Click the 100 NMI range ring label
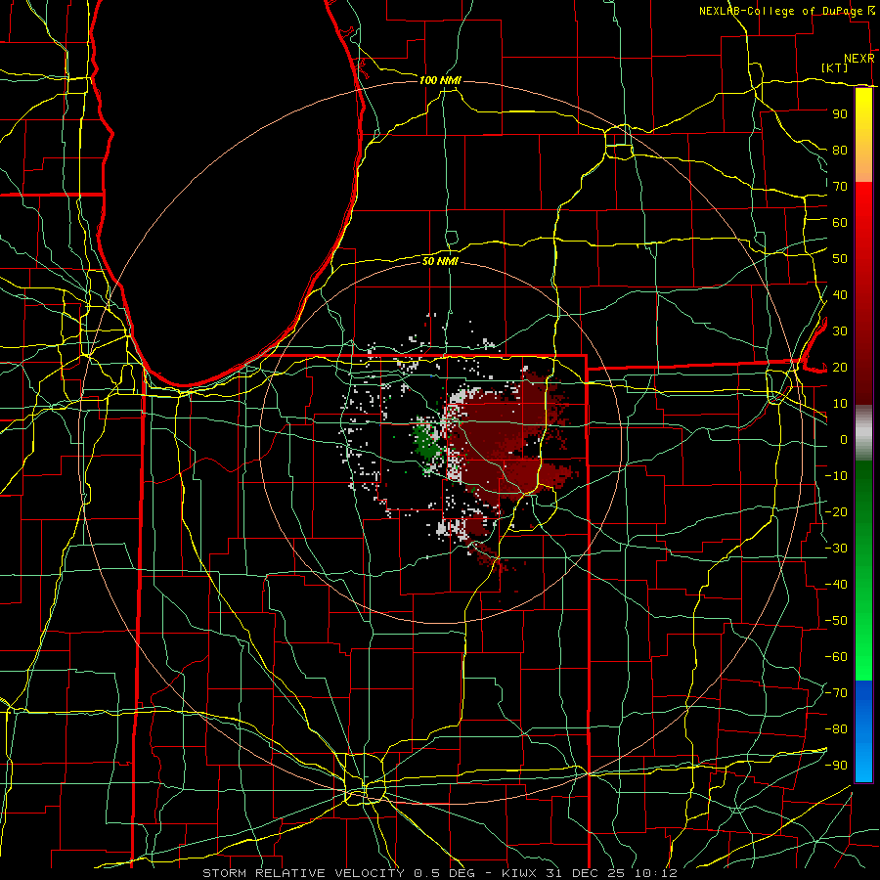Image resolution: width=880 pixels, height=880 pixels. tap(440, 80)
